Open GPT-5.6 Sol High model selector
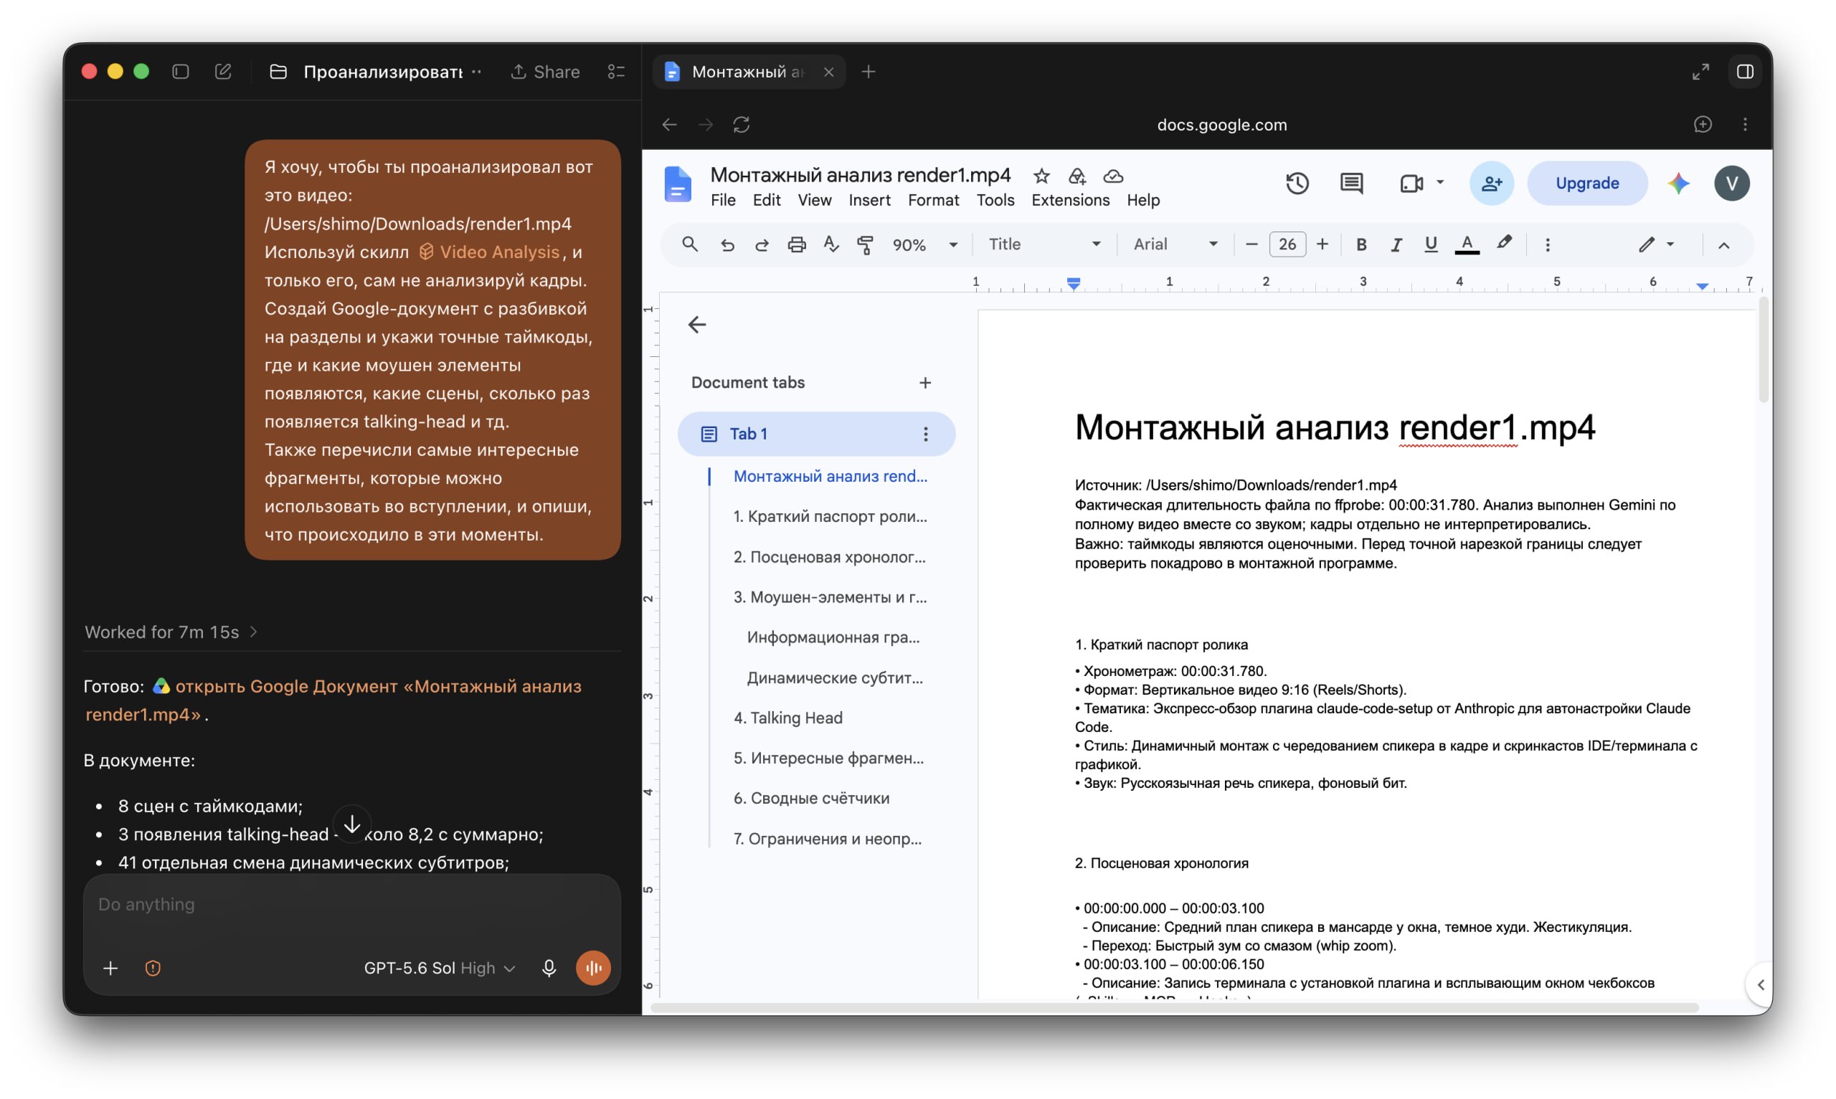1836x1099 pixels. tap(439, 968)
